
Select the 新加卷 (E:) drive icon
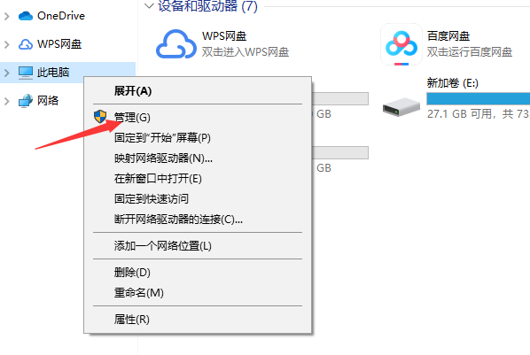tap(401, 107)
